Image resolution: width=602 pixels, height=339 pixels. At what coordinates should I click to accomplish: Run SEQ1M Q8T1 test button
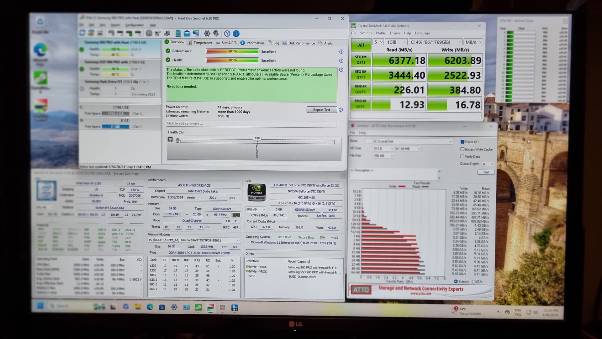click(x=361, y=60)
